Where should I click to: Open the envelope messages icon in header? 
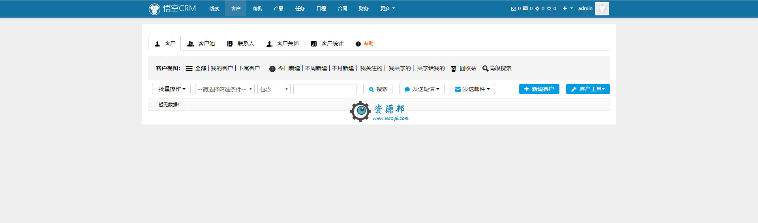[x=513, y=9]
